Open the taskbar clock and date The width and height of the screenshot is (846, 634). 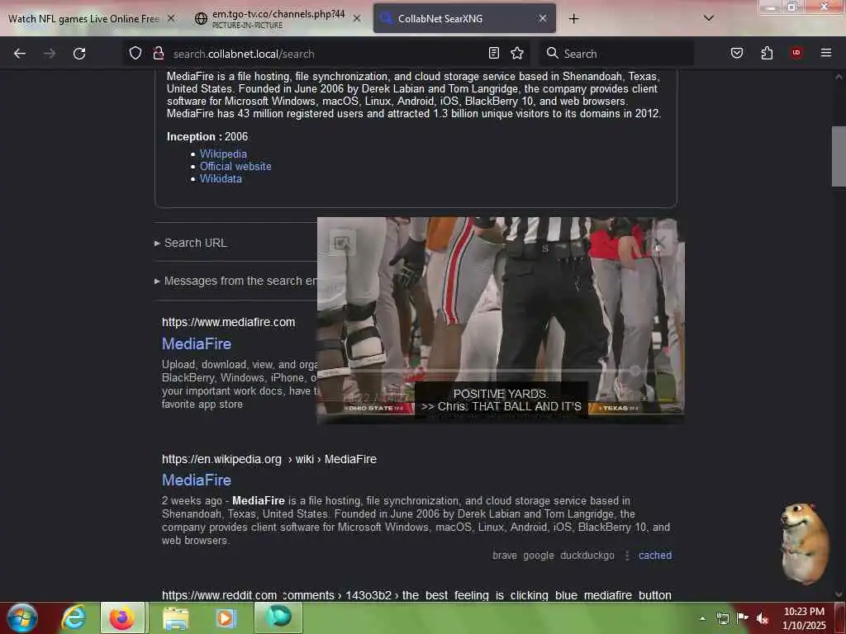pos(804,618)
